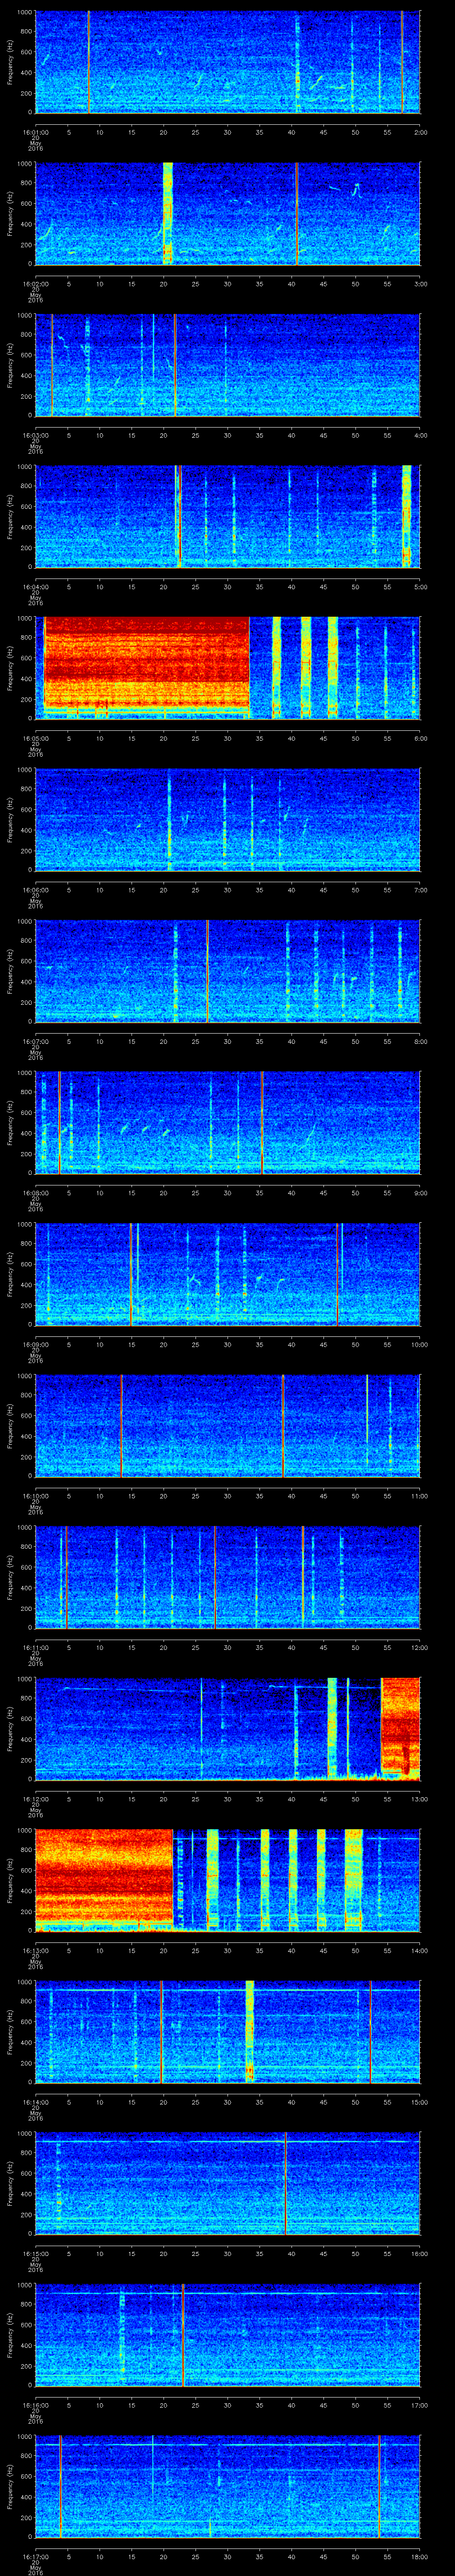Click the spectrogram panel starting at 16:15:00

(227, 2183)
